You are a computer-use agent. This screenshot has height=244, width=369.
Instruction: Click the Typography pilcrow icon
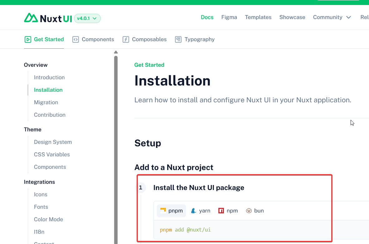pyautogui.click(x=178, y=39)
